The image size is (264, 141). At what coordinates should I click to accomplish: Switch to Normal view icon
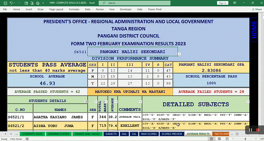click(x=211, y=139)
